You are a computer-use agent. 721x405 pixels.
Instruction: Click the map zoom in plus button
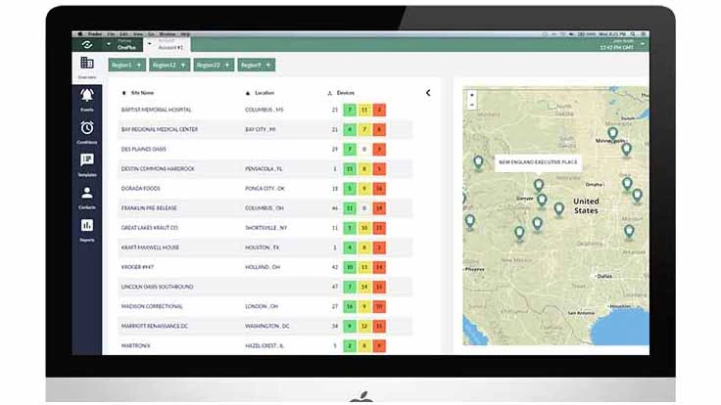[472, 96]
